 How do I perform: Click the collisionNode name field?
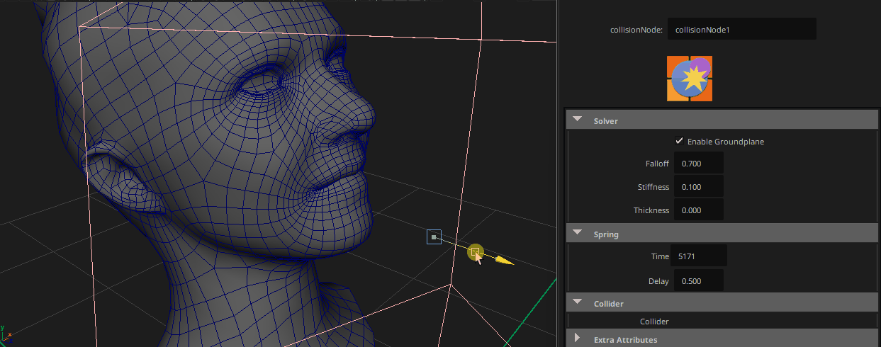[742, 29]
